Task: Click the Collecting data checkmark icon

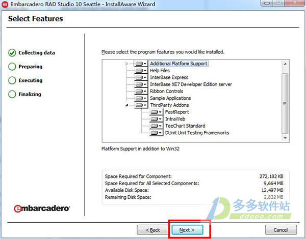Action: [12, 53]
